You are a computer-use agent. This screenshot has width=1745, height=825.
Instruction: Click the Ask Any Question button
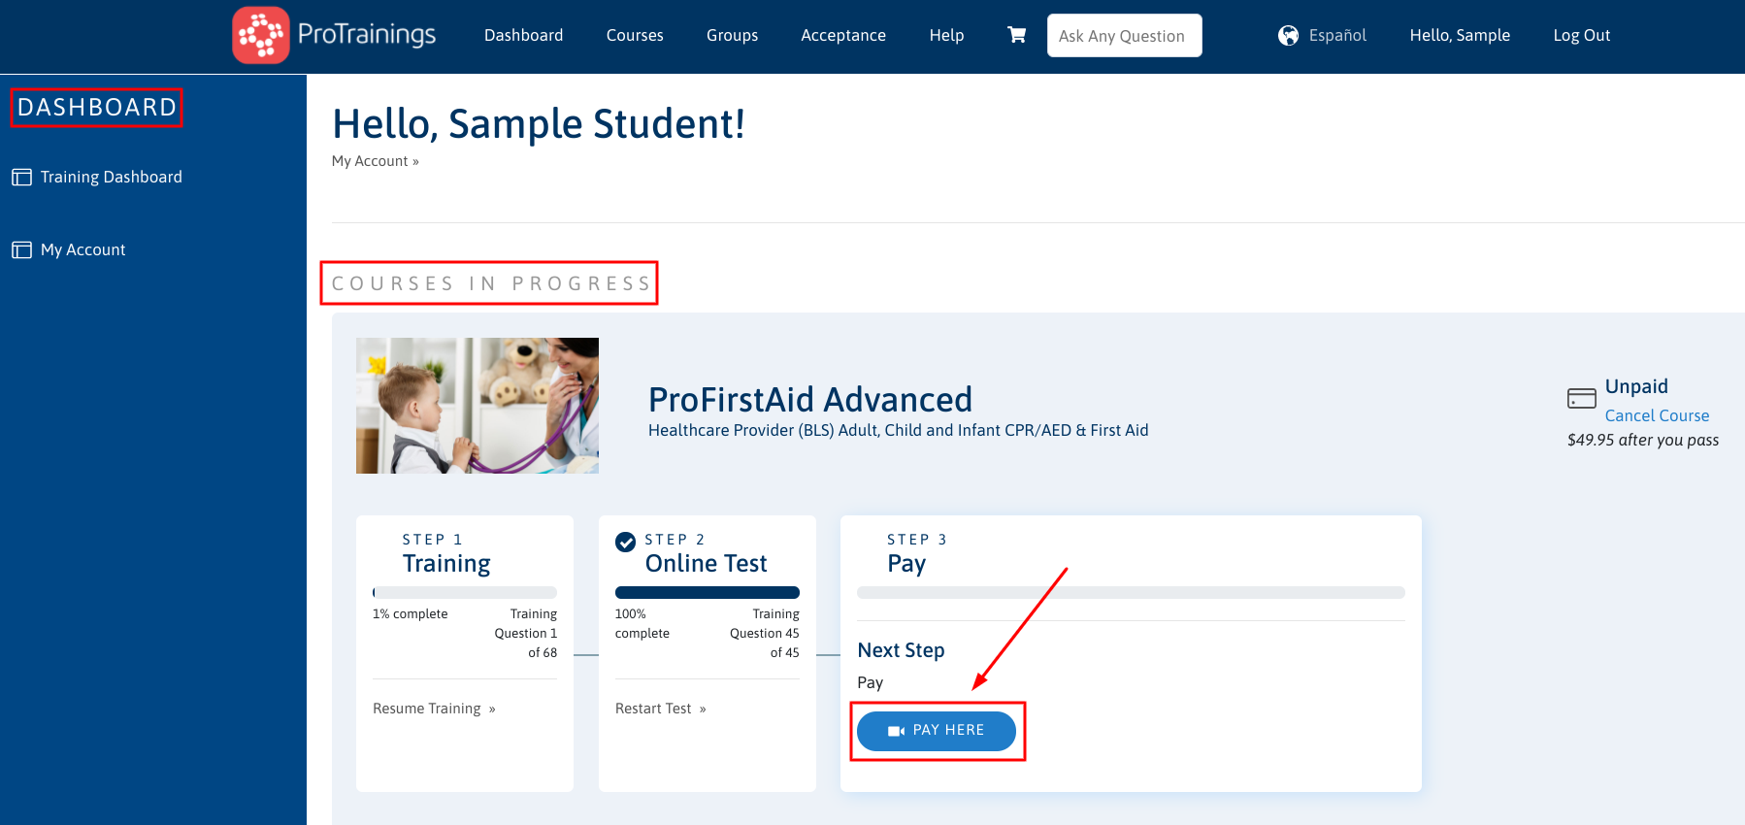pos(1124,36)
